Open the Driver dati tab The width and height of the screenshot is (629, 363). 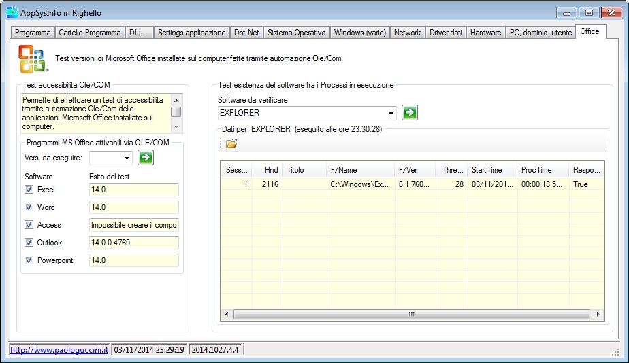coord(445,33)
